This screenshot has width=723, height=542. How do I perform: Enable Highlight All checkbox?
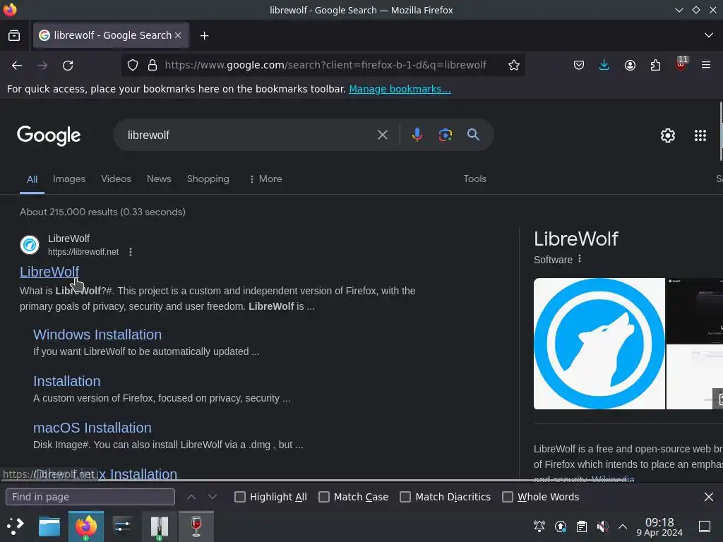[240, 497]
